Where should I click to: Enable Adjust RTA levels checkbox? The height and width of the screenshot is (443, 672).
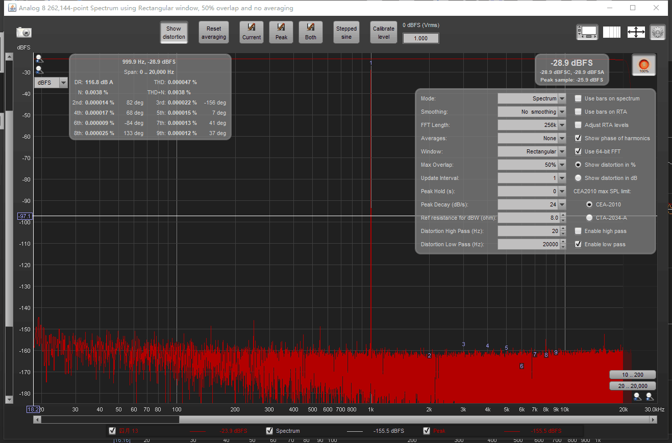pyautogui.click(x=578, y=125)
